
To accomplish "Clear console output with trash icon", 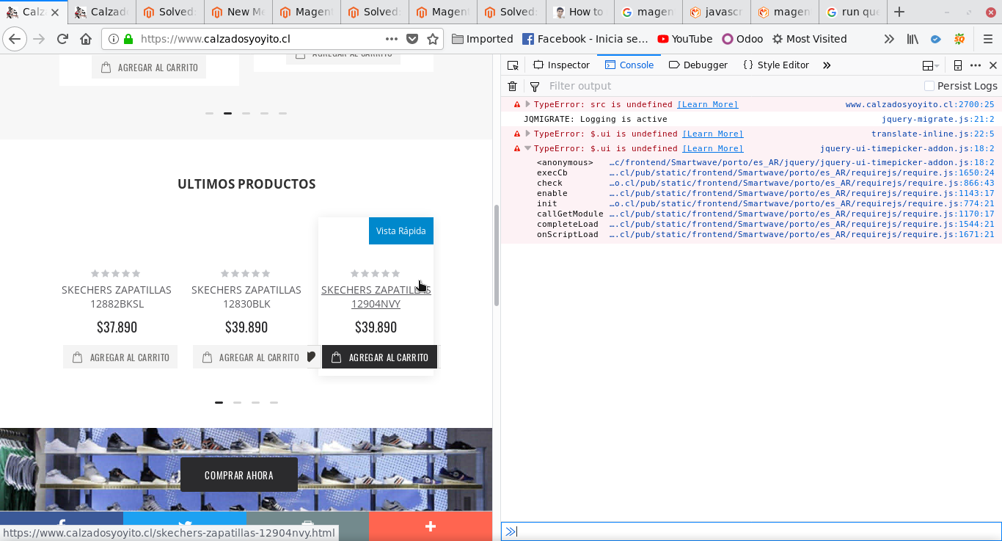I will 513,86.
